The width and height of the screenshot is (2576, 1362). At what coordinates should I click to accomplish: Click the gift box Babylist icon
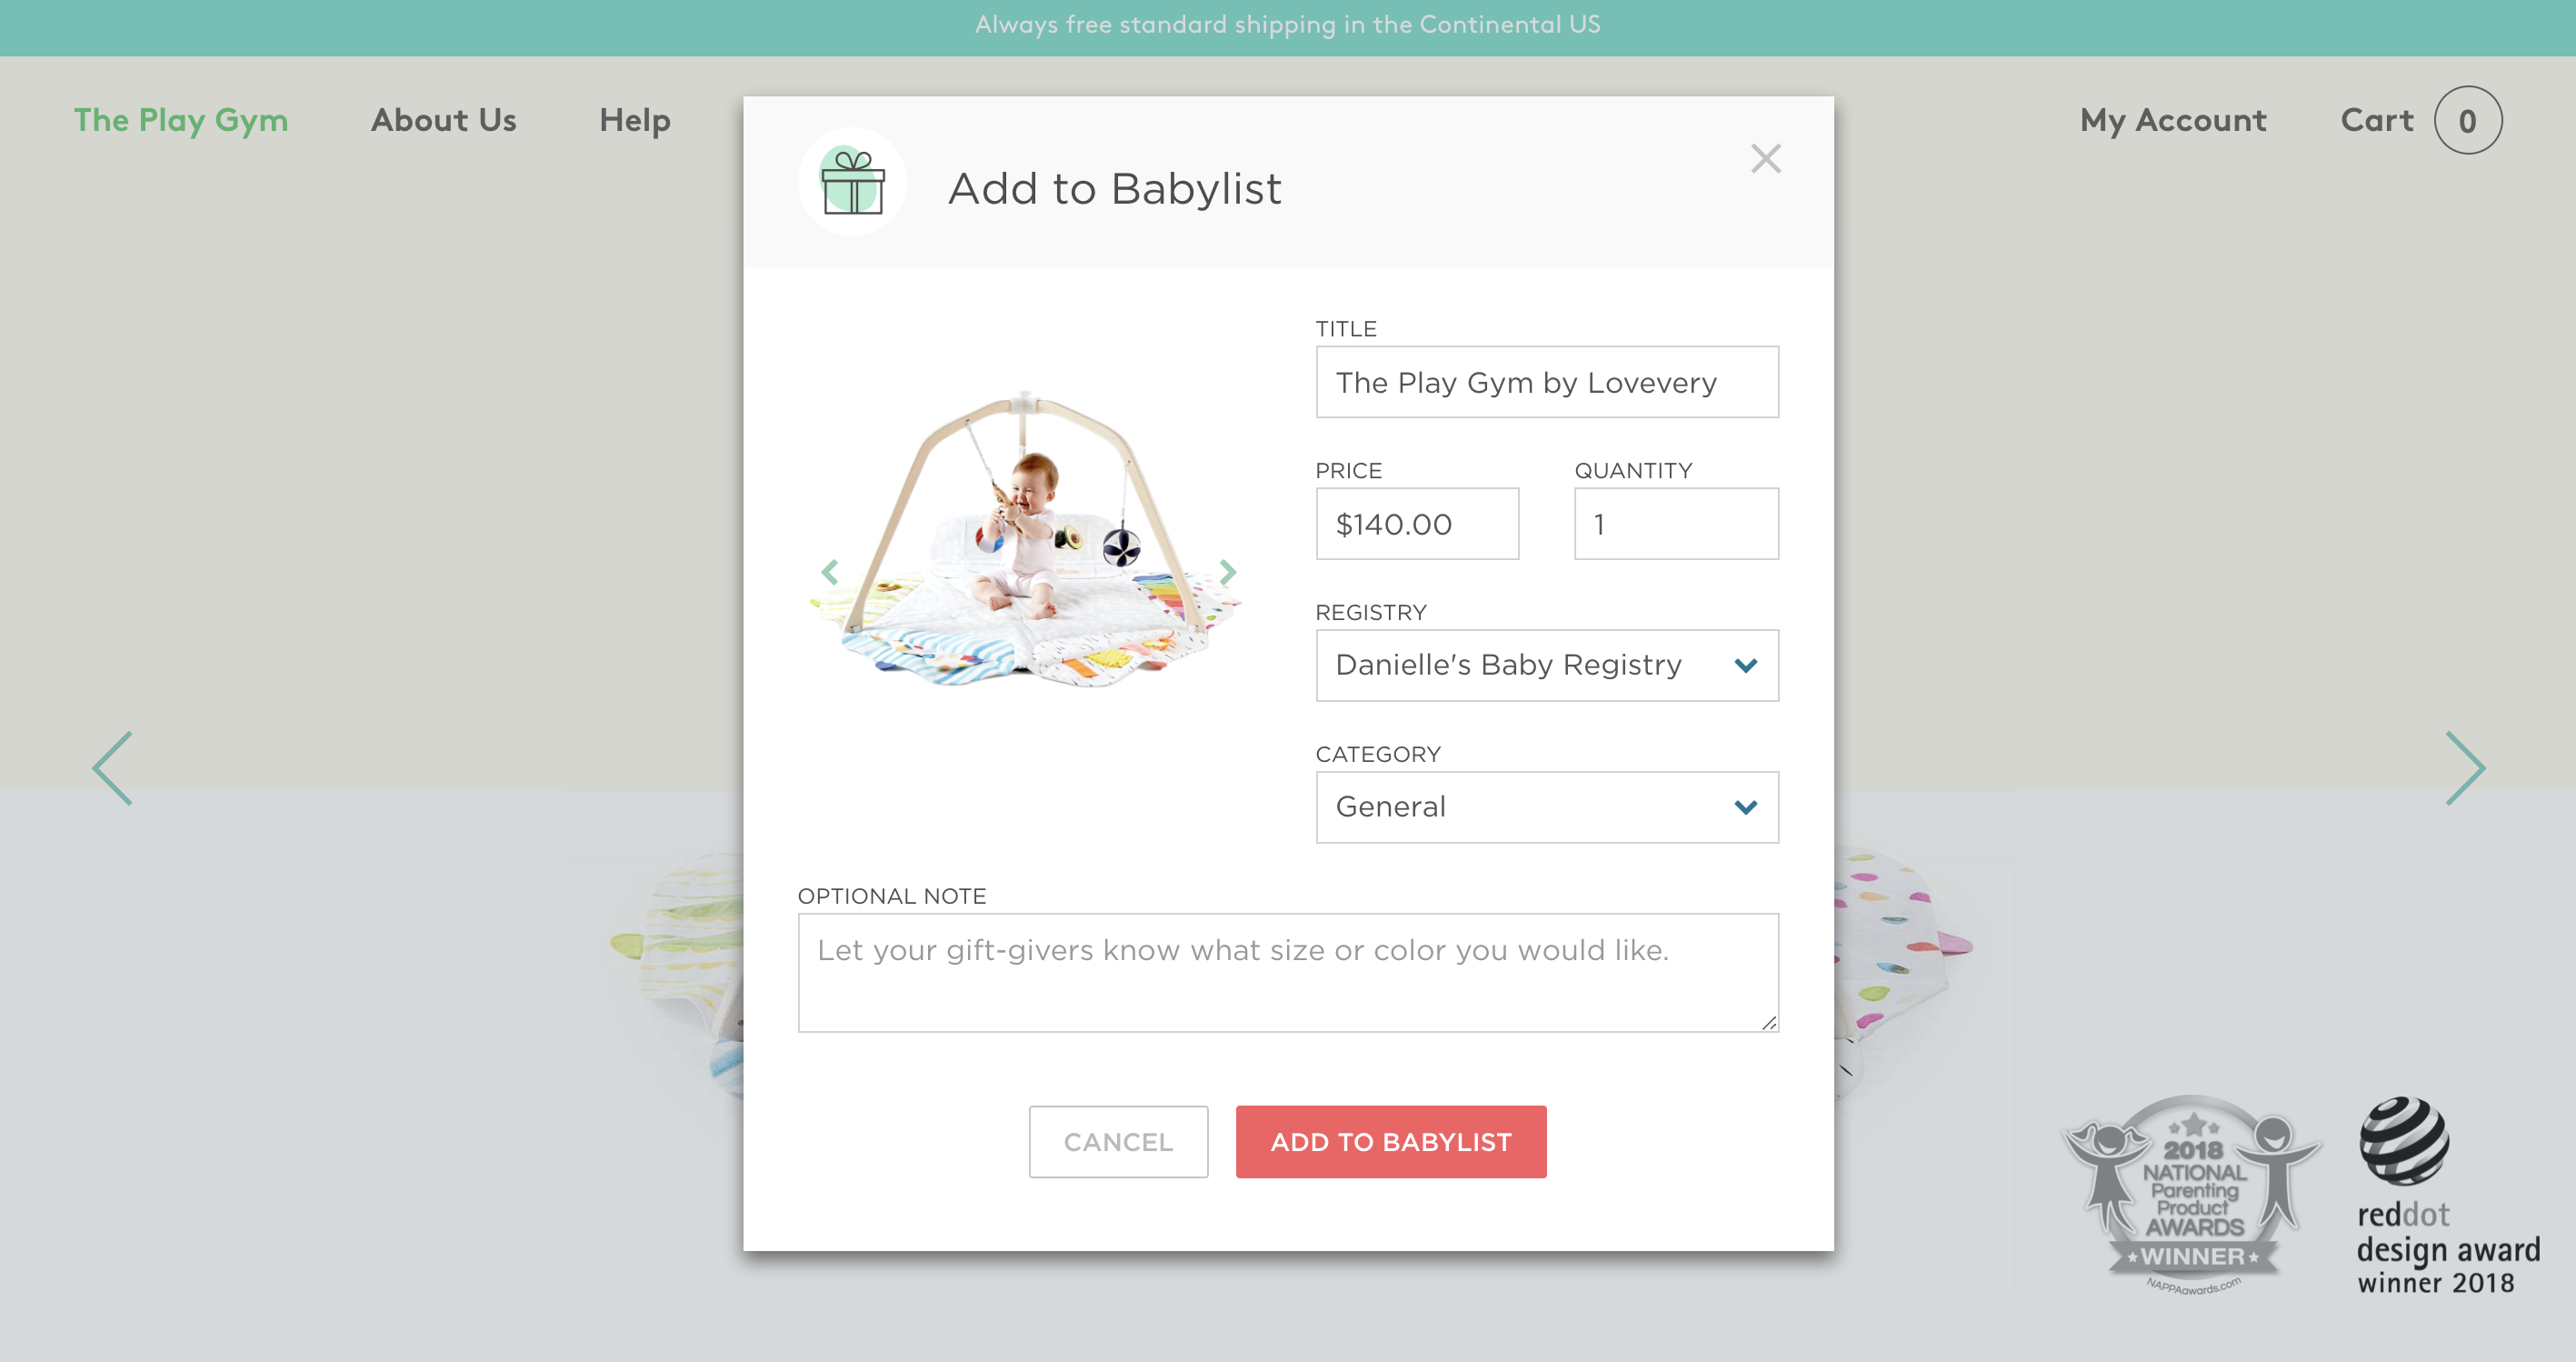[x=852, y=182]
